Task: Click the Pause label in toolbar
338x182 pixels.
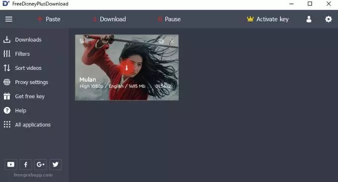Action: [x=173, y=19]
